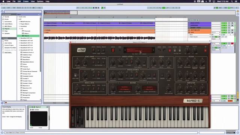Click the arrangement overview strip
Viewport: 240px width, 135px height.
click(x=139, y=12)
